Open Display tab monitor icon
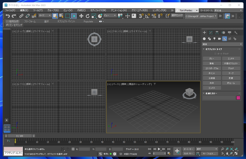This screenshot has width=246, height=159. coord(229,33)
